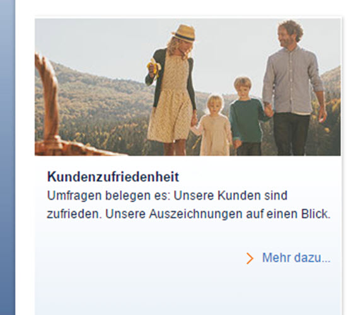Click the blue gradient side strip

tap(8, 157)
